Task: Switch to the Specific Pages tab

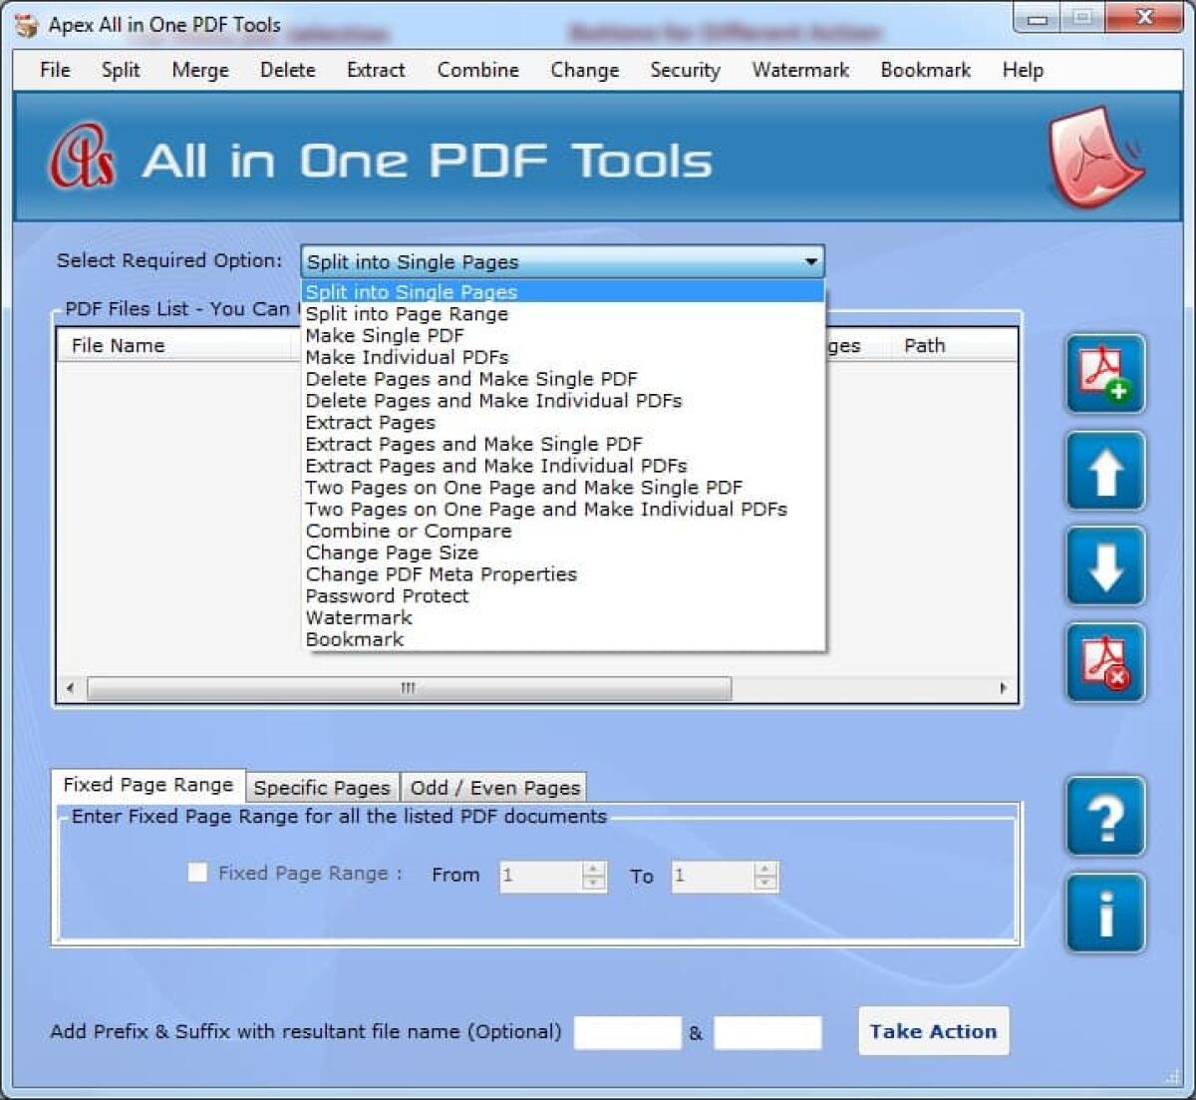Action: click(x=321, y=787)
